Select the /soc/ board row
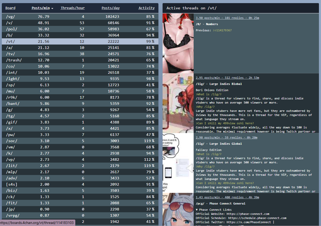321x226 pixels. (80, 141)
